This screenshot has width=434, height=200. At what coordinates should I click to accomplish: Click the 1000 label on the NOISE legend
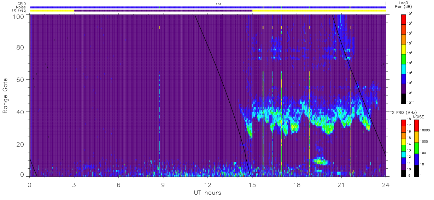pos(423,141)
